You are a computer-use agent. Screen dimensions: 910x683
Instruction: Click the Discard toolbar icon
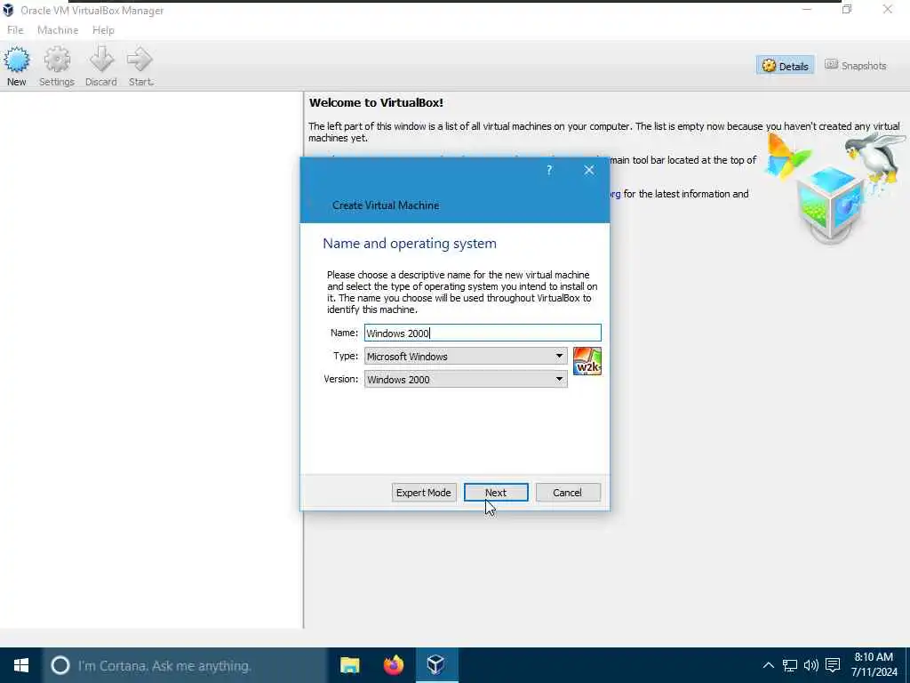tap(101, 66)
